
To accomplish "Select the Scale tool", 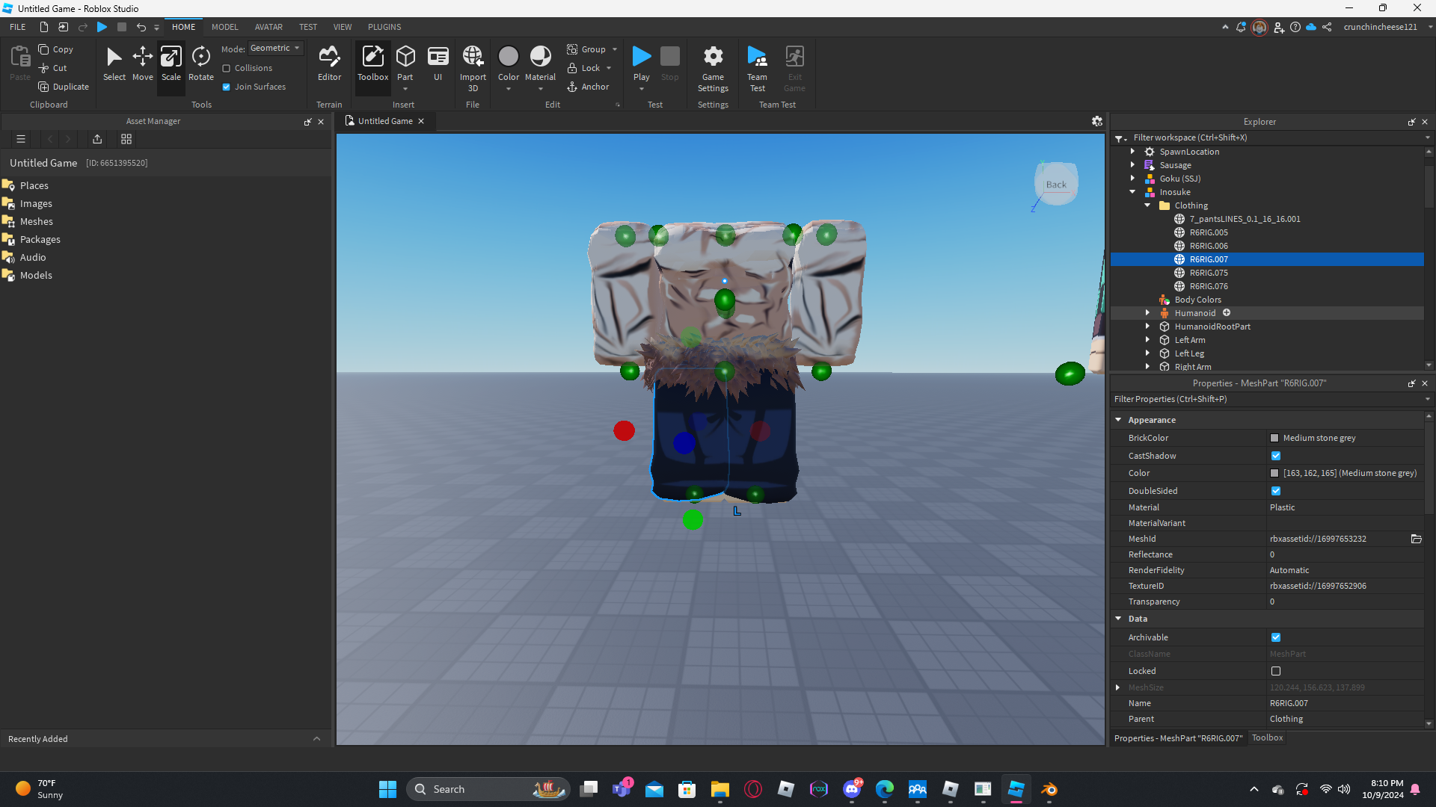I will (171, 64).
